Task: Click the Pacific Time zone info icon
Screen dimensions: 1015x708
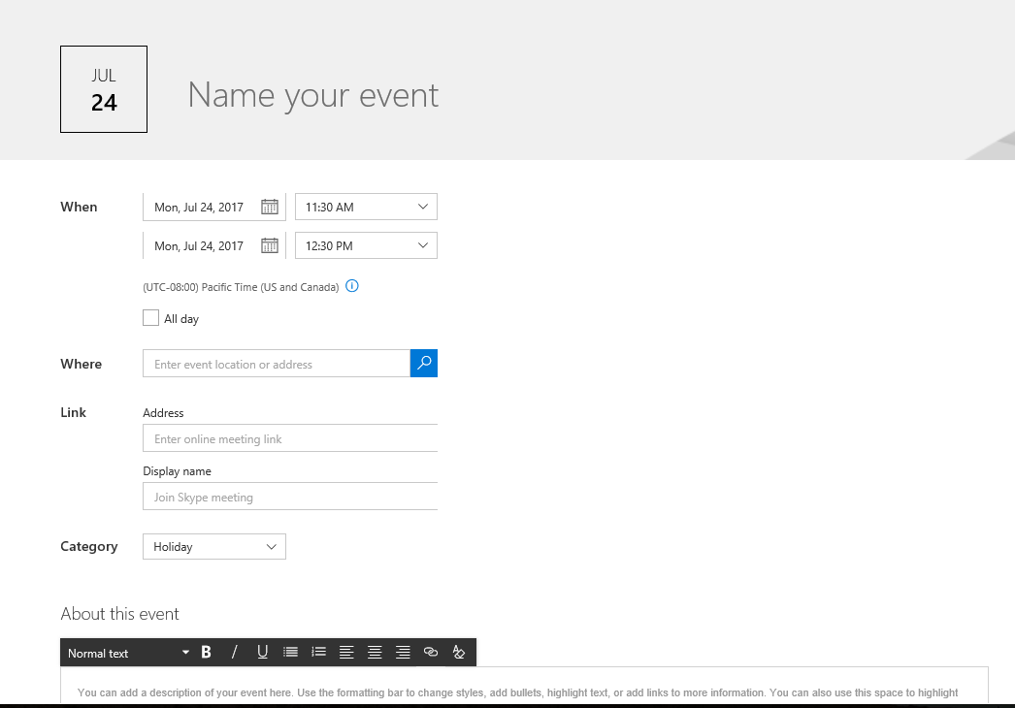Action: pyautogui.click(x=351, y=286)
